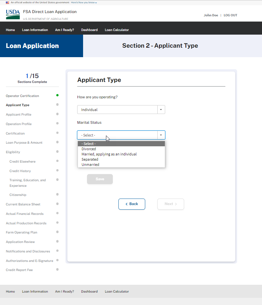Click the USDA logo in header
The image size is (262, 305).
tap(13, 14)
